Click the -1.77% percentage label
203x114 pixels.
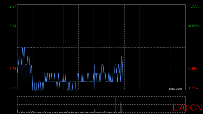pyautogui.click(x=193, y=88)
